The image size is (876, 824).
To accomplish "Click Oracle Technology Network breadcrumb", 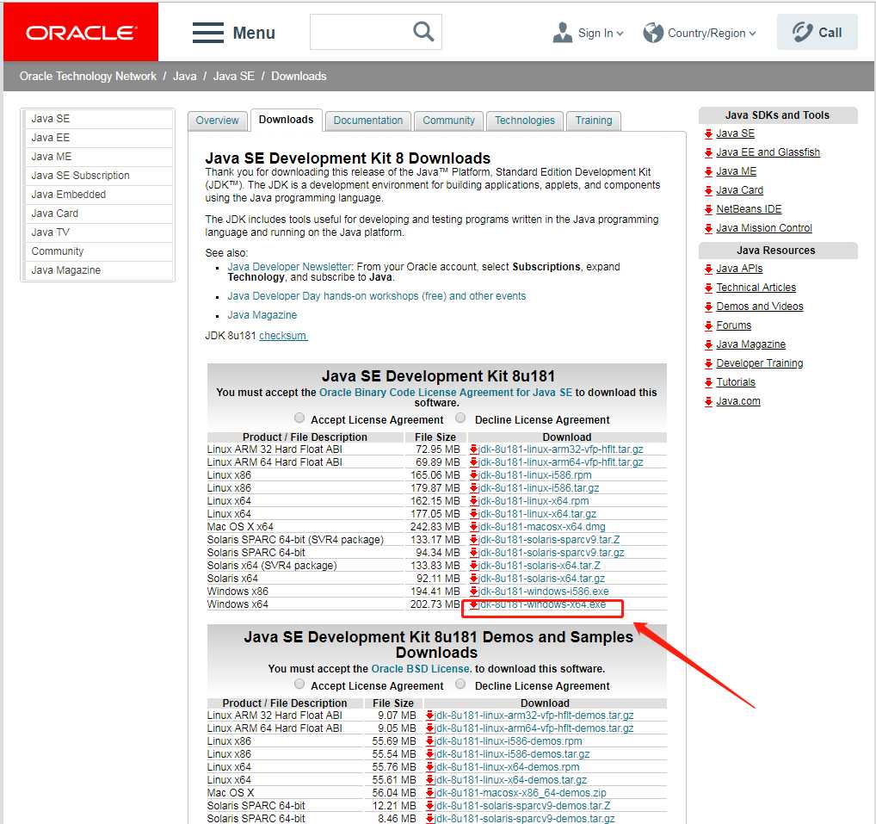I will click(x=88, y=76).
